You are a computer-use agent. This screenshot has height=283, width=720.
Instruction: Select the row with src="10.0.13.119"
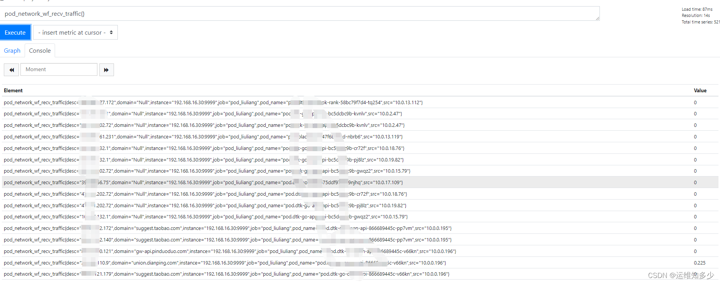[360, 137]
